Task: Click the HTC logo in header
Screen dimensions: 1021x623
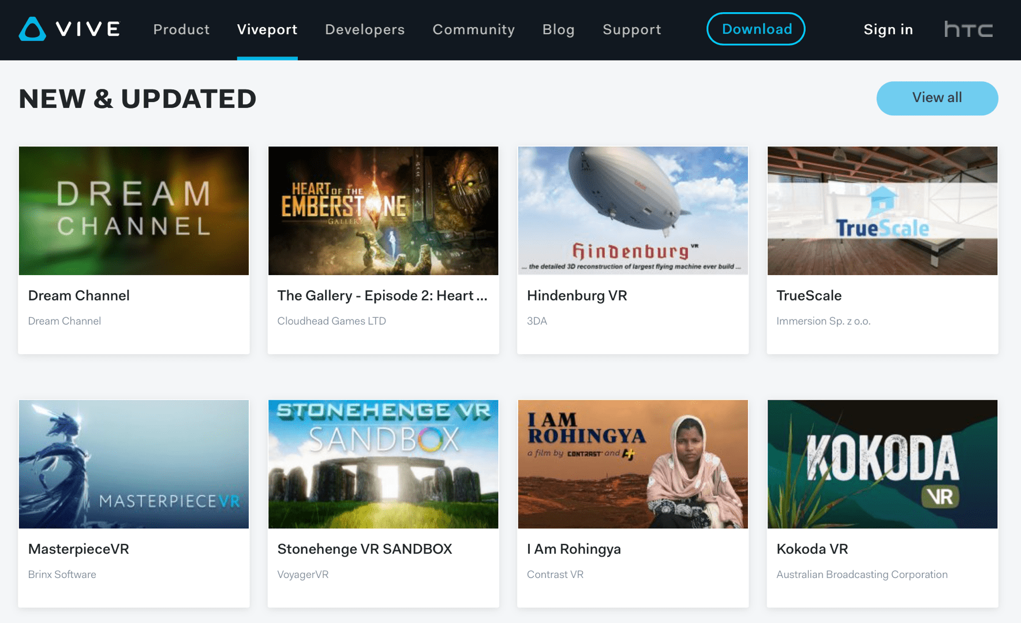Action: click(968, 29)
